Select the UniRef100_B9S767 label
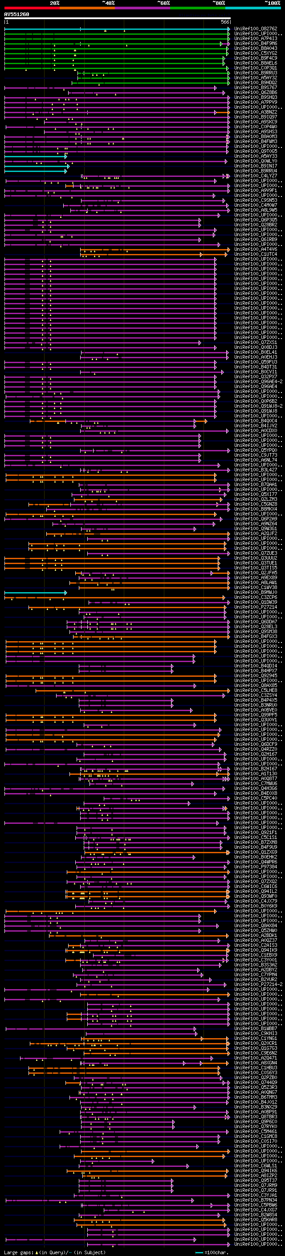Image resolution: width=285 pixels, height=1256 pixels. point(256,88)
